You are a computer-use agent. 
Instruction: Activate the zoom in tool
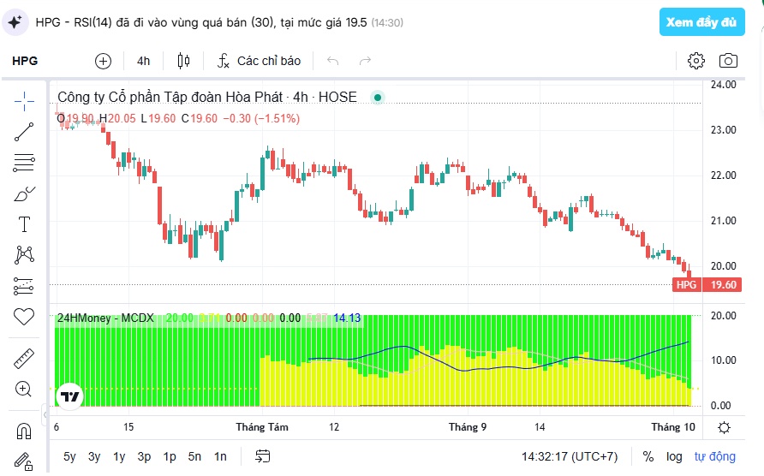pos(24,389)
